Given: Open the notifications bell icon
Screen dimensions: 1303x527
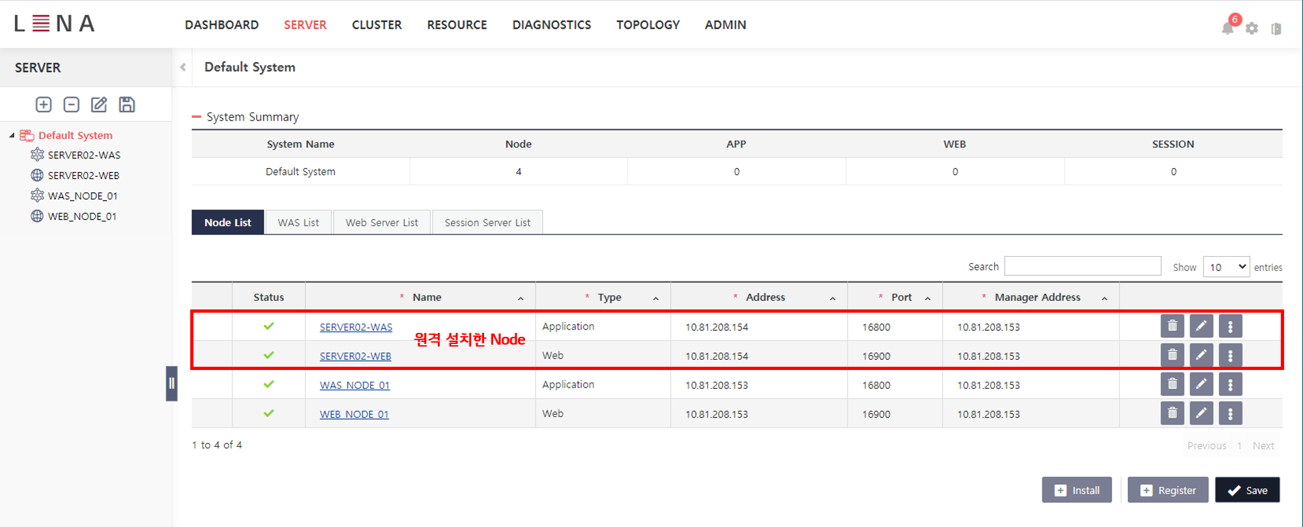Looking at the screenshot, I should coord(1227,28).
